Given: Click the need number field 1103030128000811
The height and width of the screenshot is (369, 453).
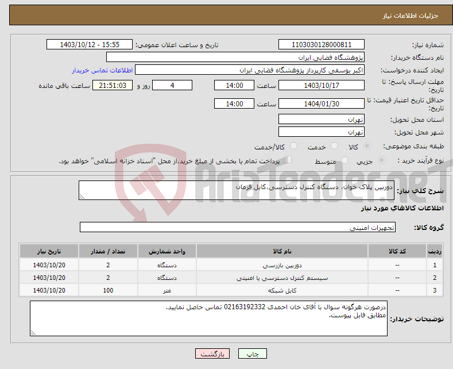Looking at the screenshot, I should pyautogui.click(x=322, y=44).
